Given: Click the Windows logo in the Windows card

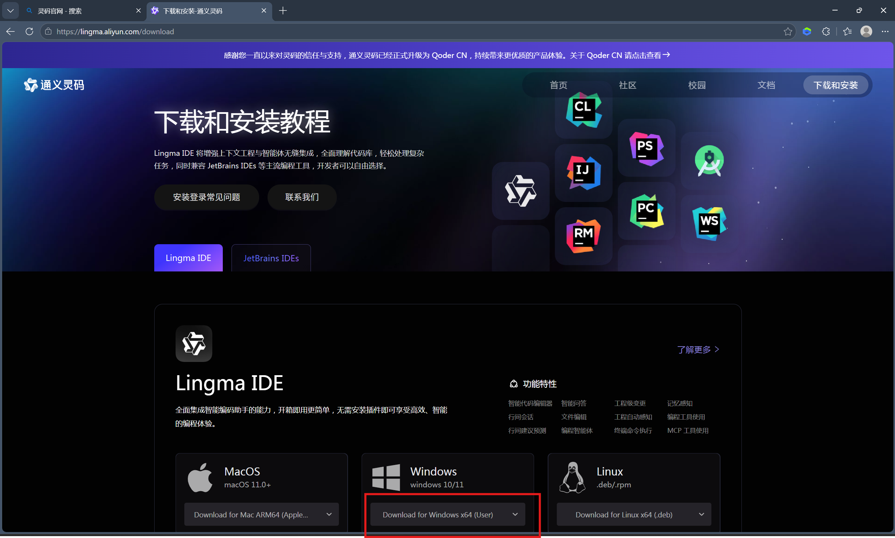Looking at the screenshot, I should [386, 478].
